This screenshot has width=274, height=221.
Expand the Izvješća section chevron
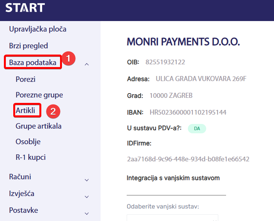click(x=87, y=197)
